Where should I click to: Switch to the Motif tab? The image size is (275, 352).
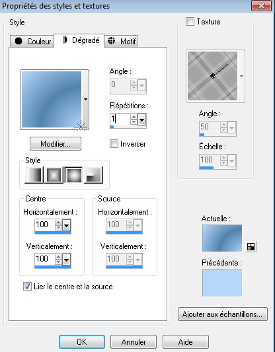pos(122,42)
